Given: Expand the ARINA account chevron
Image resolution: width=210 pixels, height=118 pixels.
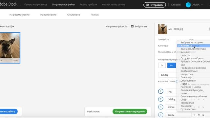Looking at the screenshot, I should coord(201,5).
